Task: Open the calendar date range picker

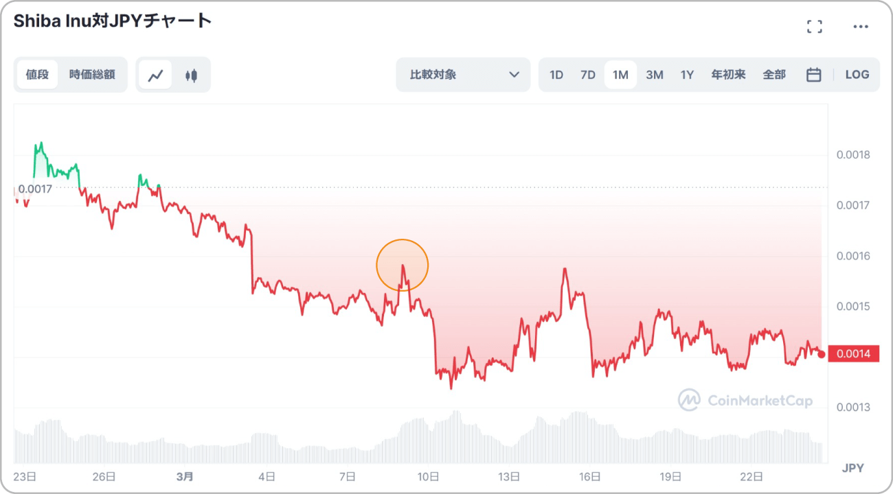Action: tap(814, 75)
